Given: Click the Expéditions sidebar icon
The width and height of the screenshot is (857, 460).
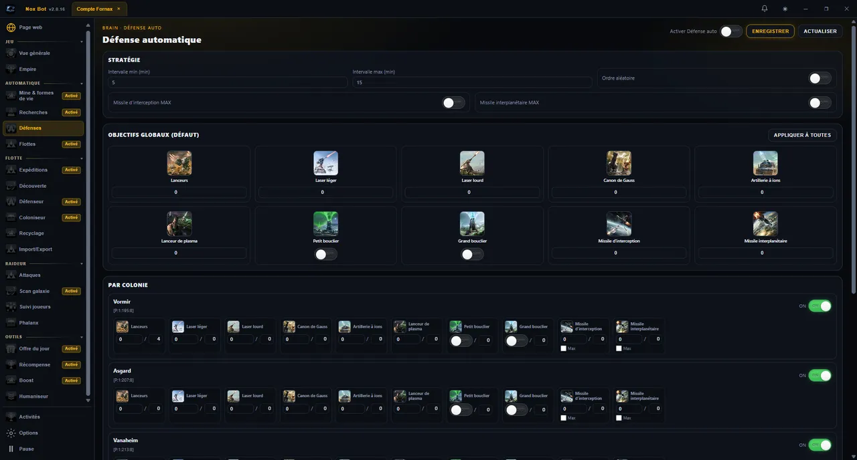Looking at the screenshot, I should pos(11,170).
